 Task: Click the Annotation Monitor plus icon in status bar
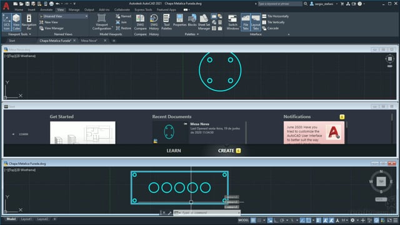(x=362, y=220)
